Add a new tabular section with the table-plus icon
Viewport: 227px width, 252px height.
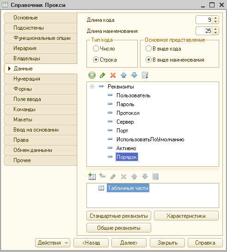(x=92, y=176)
